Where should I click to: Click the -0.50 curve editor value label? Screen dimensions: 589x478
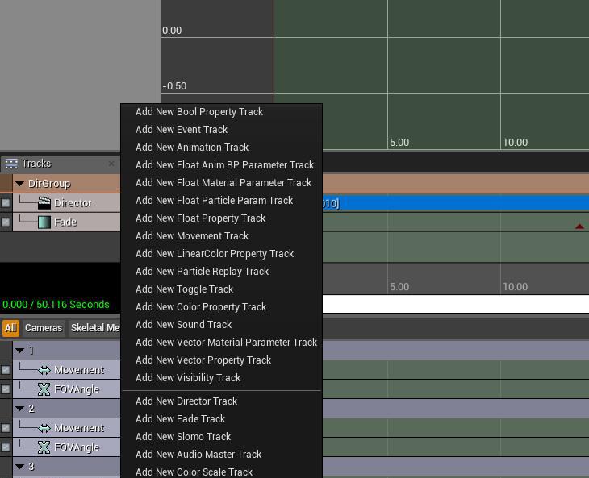click(x=174, y=86)
